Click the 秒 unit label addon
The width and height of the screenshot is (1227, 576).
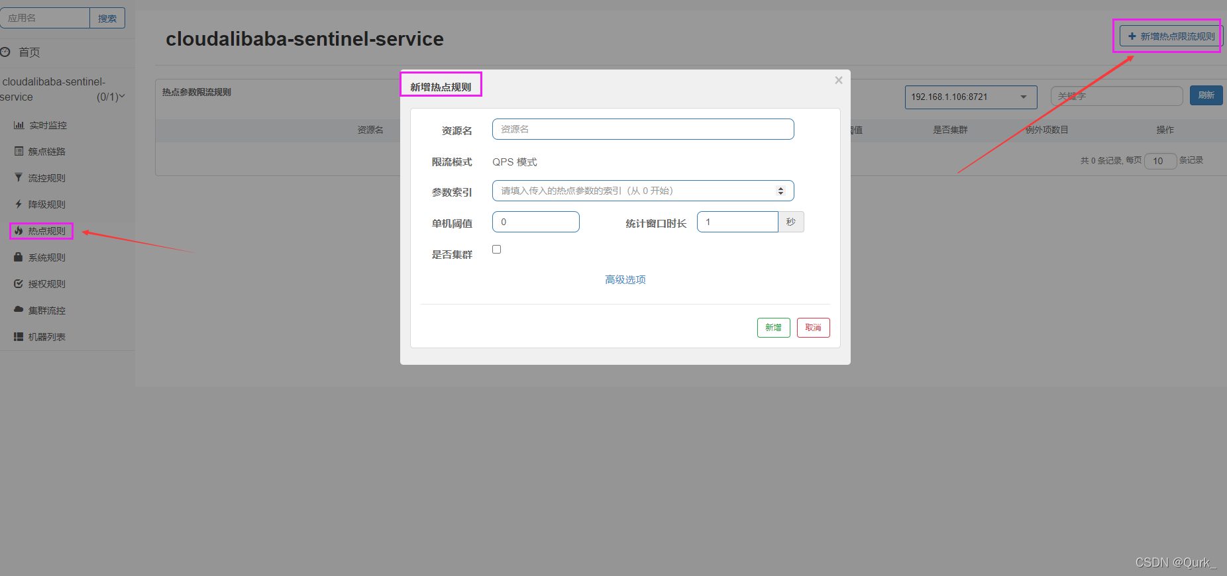pyautogui.click(x=790, y=222)
